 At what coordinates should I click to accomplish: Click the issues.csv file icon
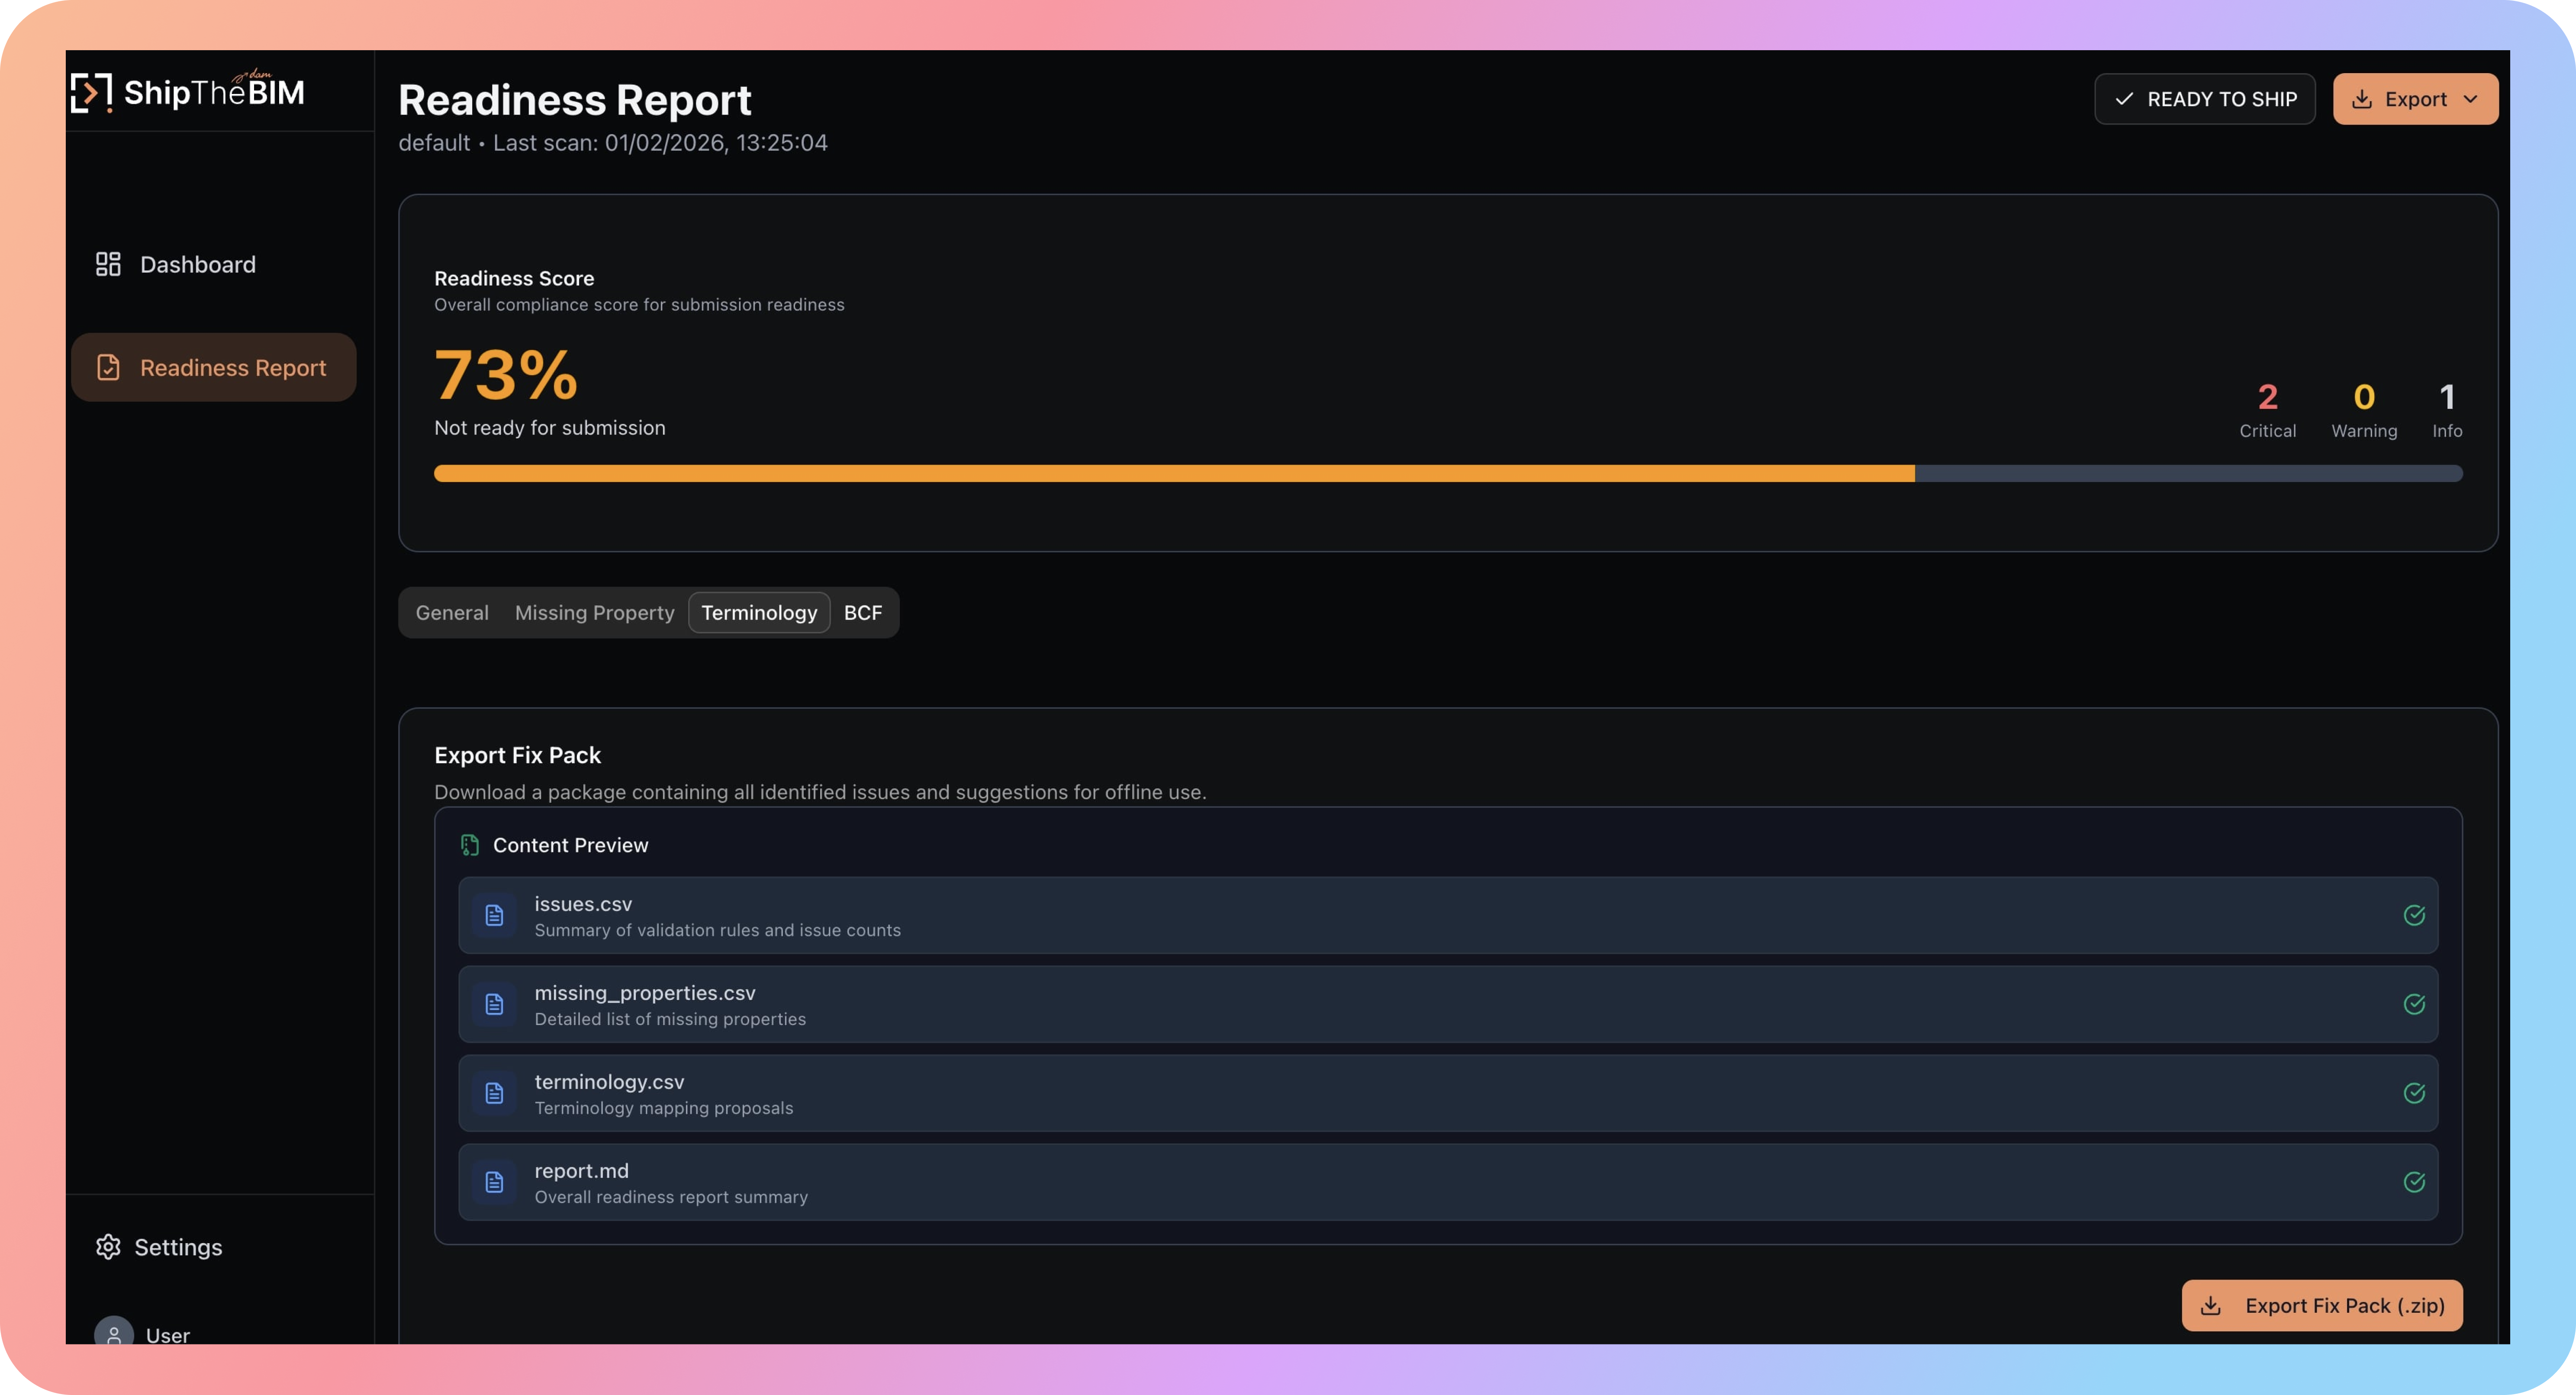[x=494, y=915]
